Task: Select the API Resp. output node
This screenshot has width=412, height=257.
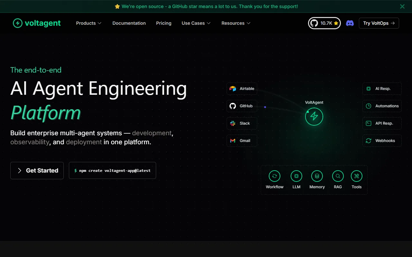Action: click(x=382, y=123)
